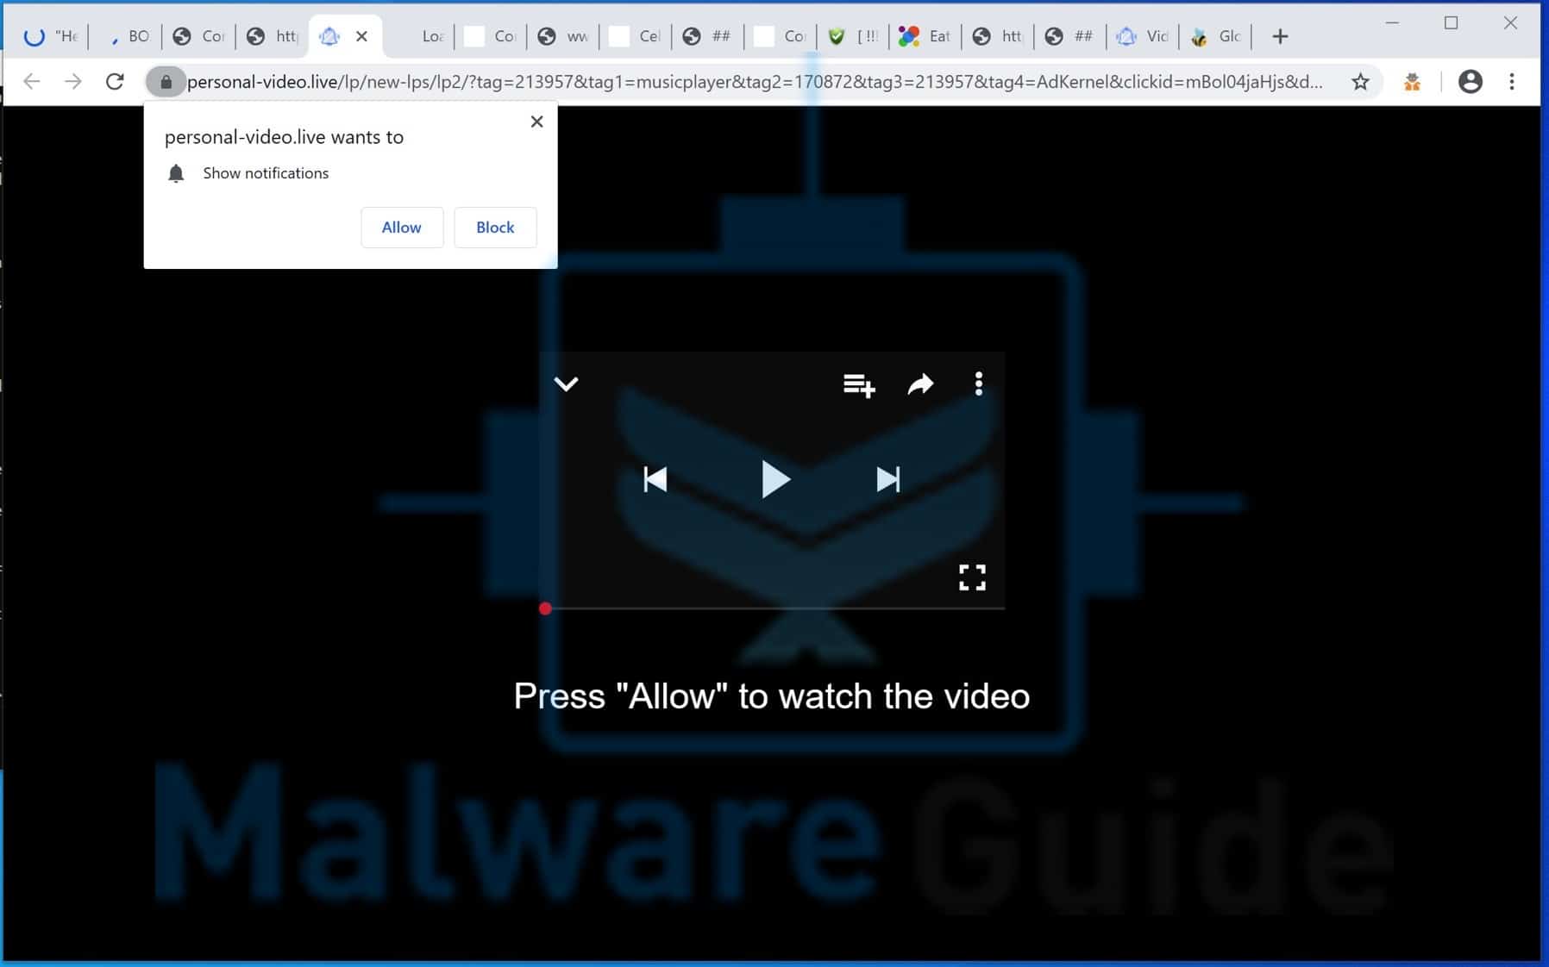Share the video from the player

click(x=919, y=384)
